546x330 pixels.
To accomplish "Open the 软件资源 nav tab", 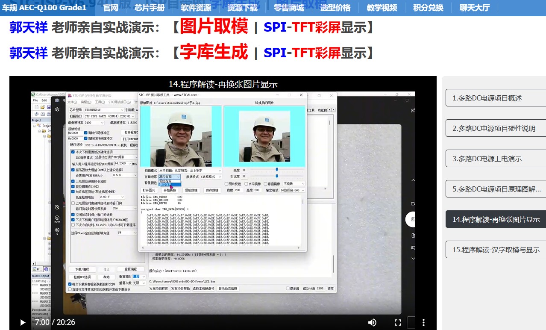I will coord(196,8).
